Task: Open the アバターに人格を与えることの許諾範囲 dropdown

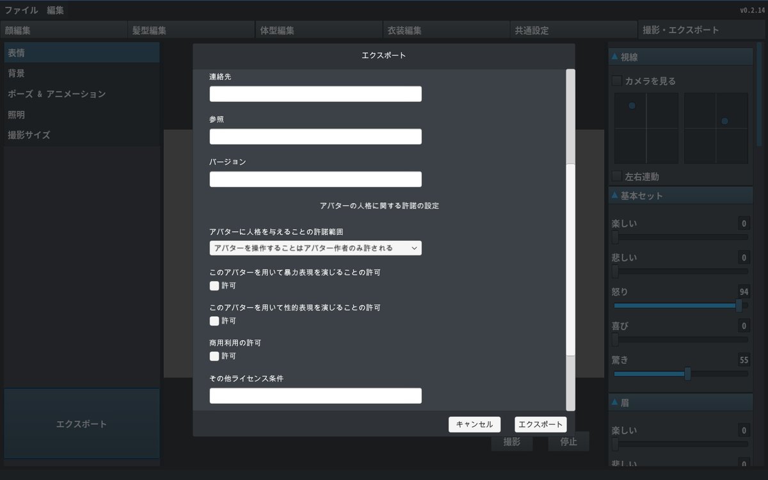Action: pos(316,248)
